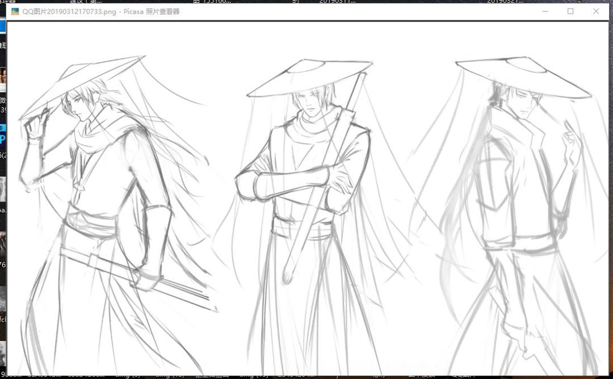Minimize the Picasa photo viewer window

tap(545, 11)
